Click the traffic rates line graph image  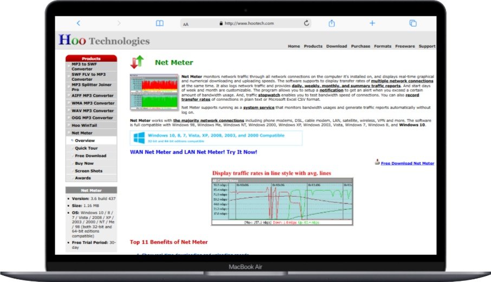(282, 202)
